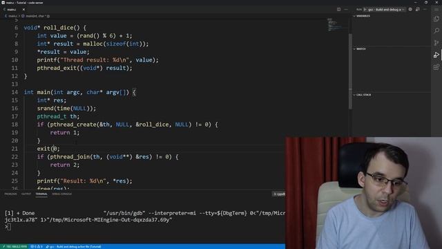Screen dimensions: 442x249
Task: Open the Search view in activity bar
Action: [x=436, y=30]
